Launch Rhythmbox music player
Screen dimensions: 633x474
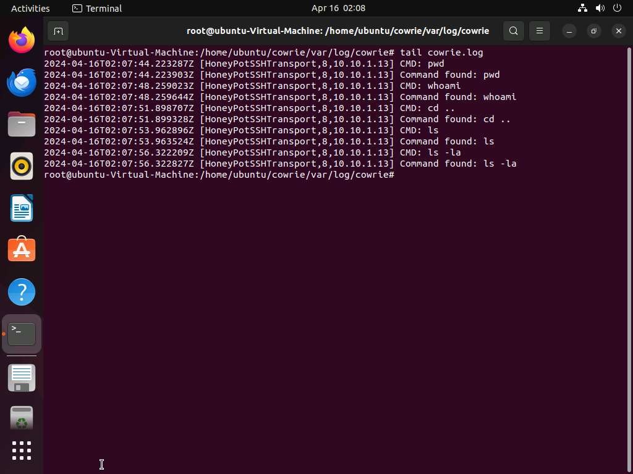point(22,165)
